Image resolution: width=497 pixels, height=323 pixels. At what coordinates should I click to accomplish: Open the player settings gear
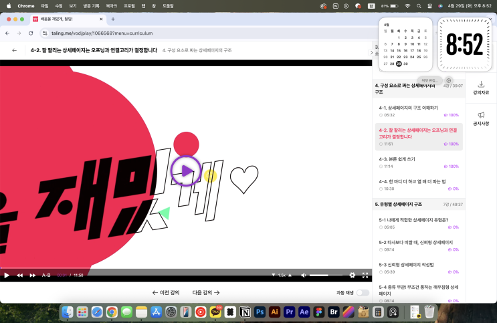click(352, 275)
